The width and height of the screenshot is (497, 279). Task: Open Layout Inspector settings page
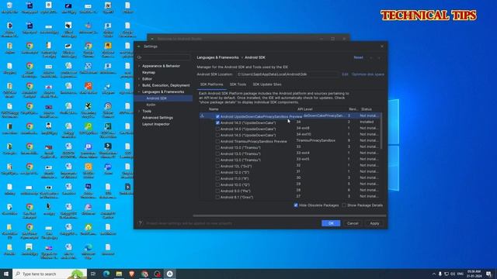156,124
